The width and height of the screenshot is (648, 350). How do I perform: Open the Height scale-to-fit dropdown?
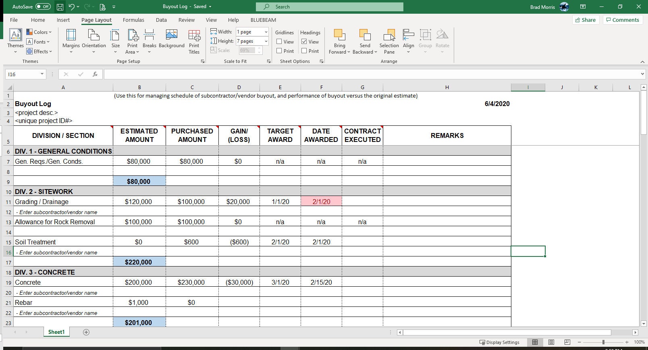pos(266,41)
